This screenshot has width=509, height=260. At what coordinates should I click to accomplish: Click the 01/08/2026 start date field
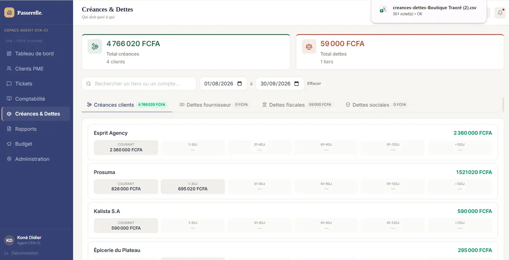pyautogui.click(x=223, y=84)
